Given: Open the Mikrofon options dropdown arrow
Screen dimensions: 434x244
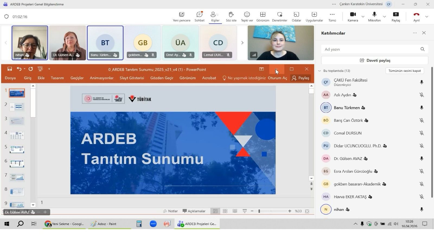Looking at the screenshot, I should 384,17.
